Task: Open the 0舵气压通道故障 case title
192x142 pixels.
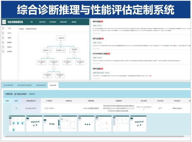Action: click(x=98, y=39)
